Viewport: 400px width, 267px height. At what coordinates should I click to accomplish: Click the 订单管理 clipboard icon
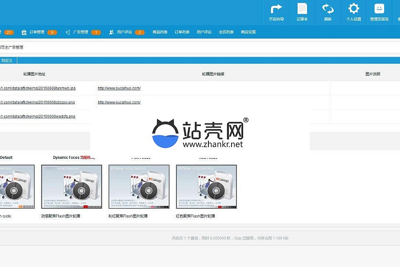coord(24,32)
